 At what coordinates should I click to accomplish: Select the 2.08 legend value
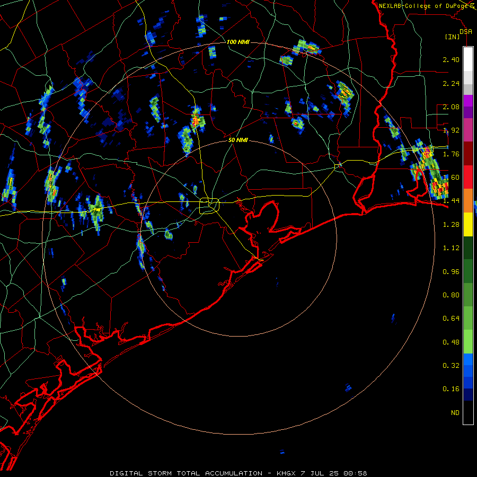tap(451, 107)
